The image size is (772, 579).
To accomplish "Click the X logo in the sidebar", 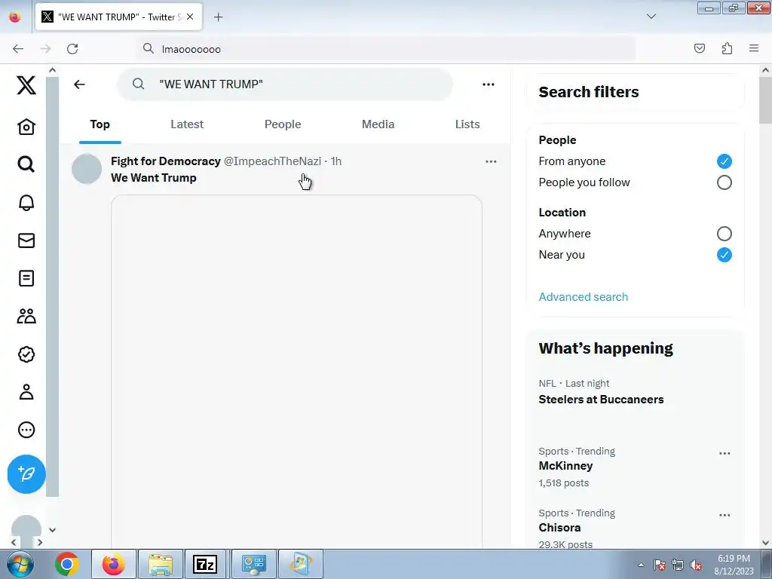I will coord(26,85).
